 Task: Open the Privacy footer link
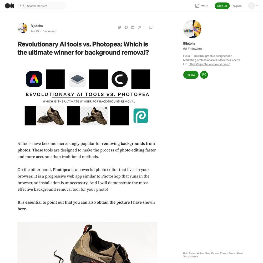pos(224,253)
